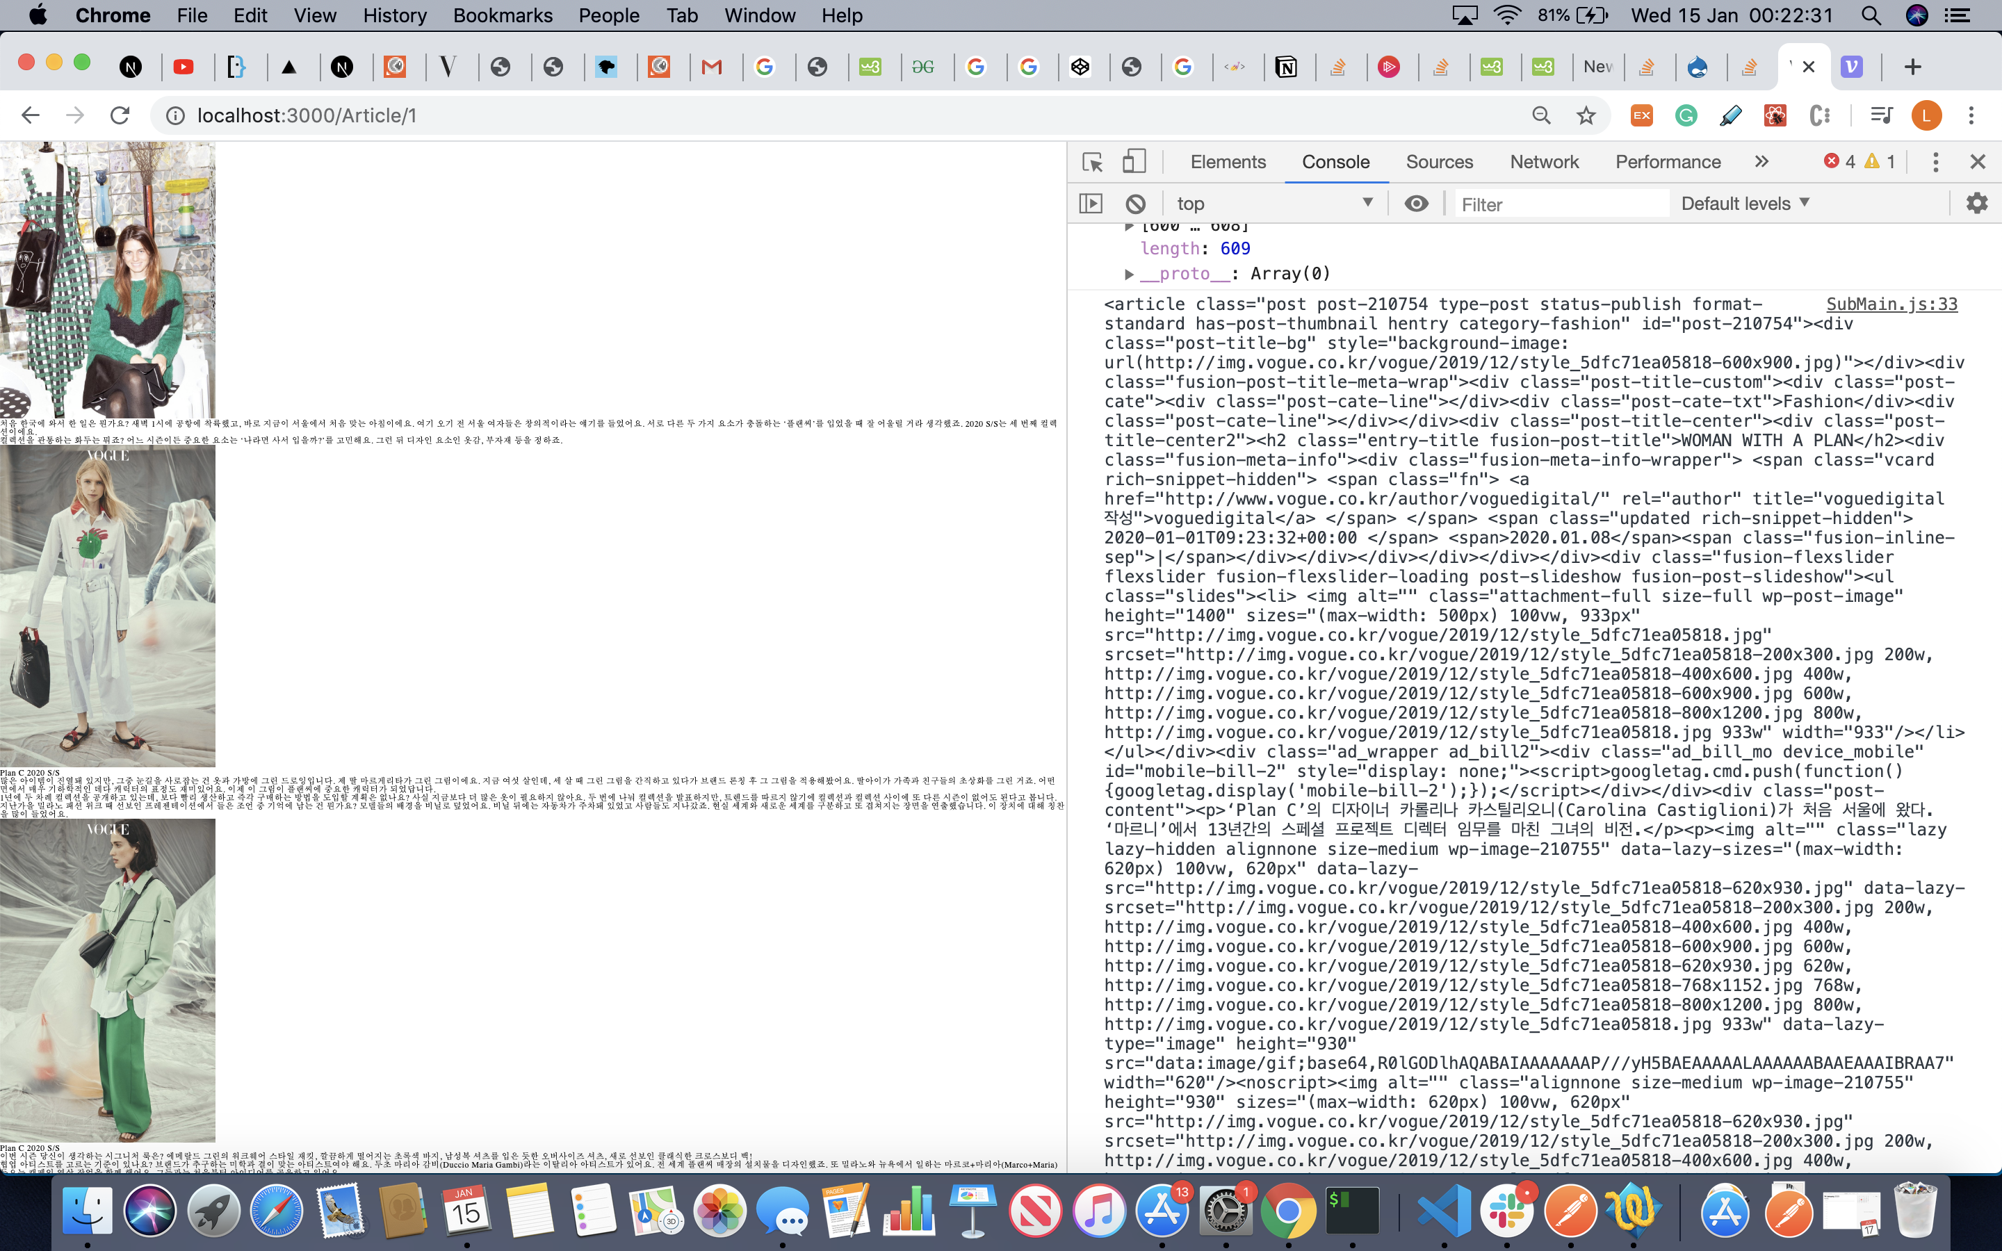Reload the localhost page
Screen dimensions: 2002x1251
[120, 116]
